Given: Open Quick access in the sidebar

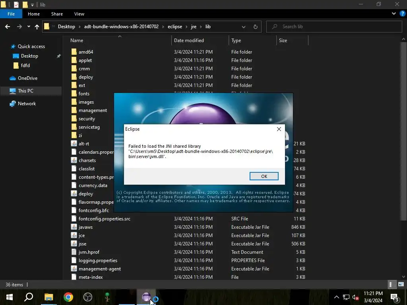Looking at the screenshot, I should tap(31, 46).
